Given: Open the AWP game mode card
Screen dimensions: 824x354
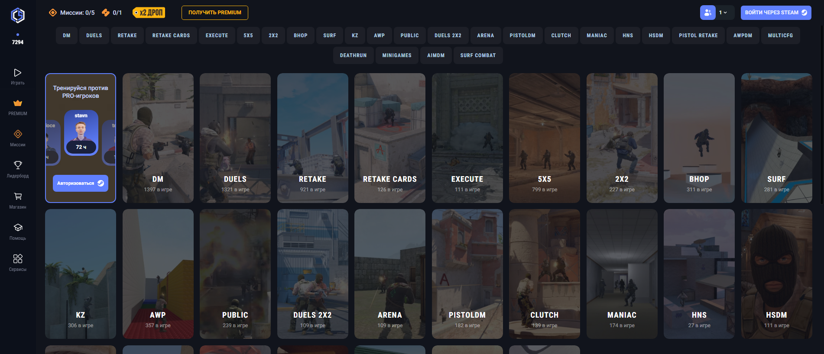Looking at the screenshot, I should (158, 274).
